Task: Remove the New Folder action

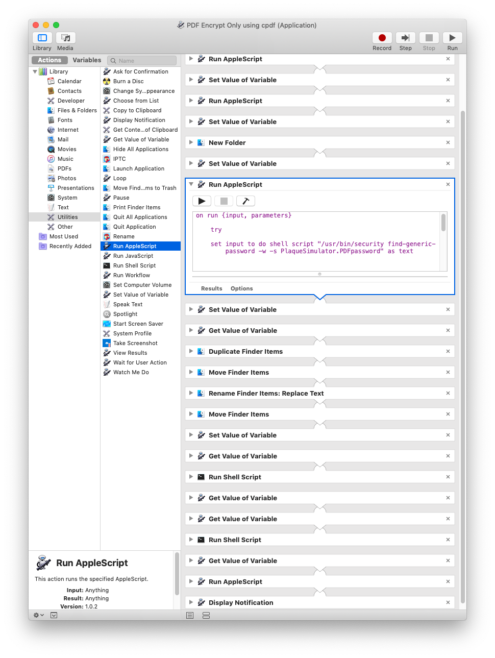Action: pos(448,142)
